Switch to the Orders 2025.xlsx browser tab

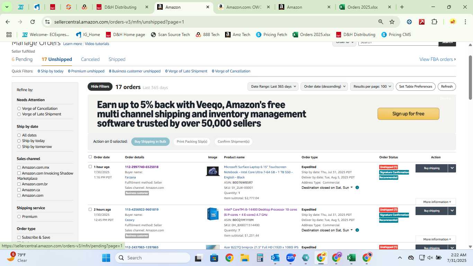[x=365, y=7]
